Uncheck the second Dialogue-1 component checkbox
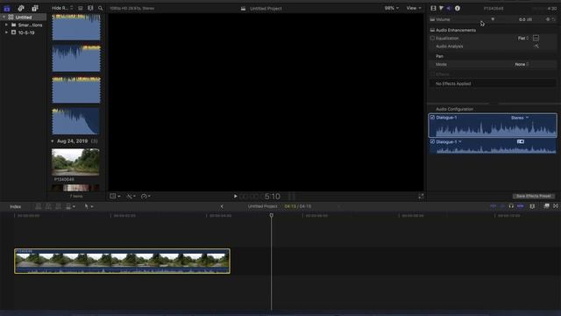This screenshot has width=561, height=316. pos(432,142)
